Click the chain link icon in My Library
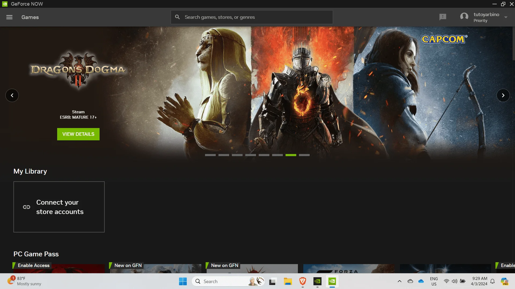 (x=27, y=207)
